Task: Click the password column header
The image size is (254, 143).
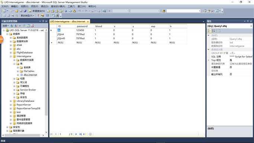Action: pos(84,26)
